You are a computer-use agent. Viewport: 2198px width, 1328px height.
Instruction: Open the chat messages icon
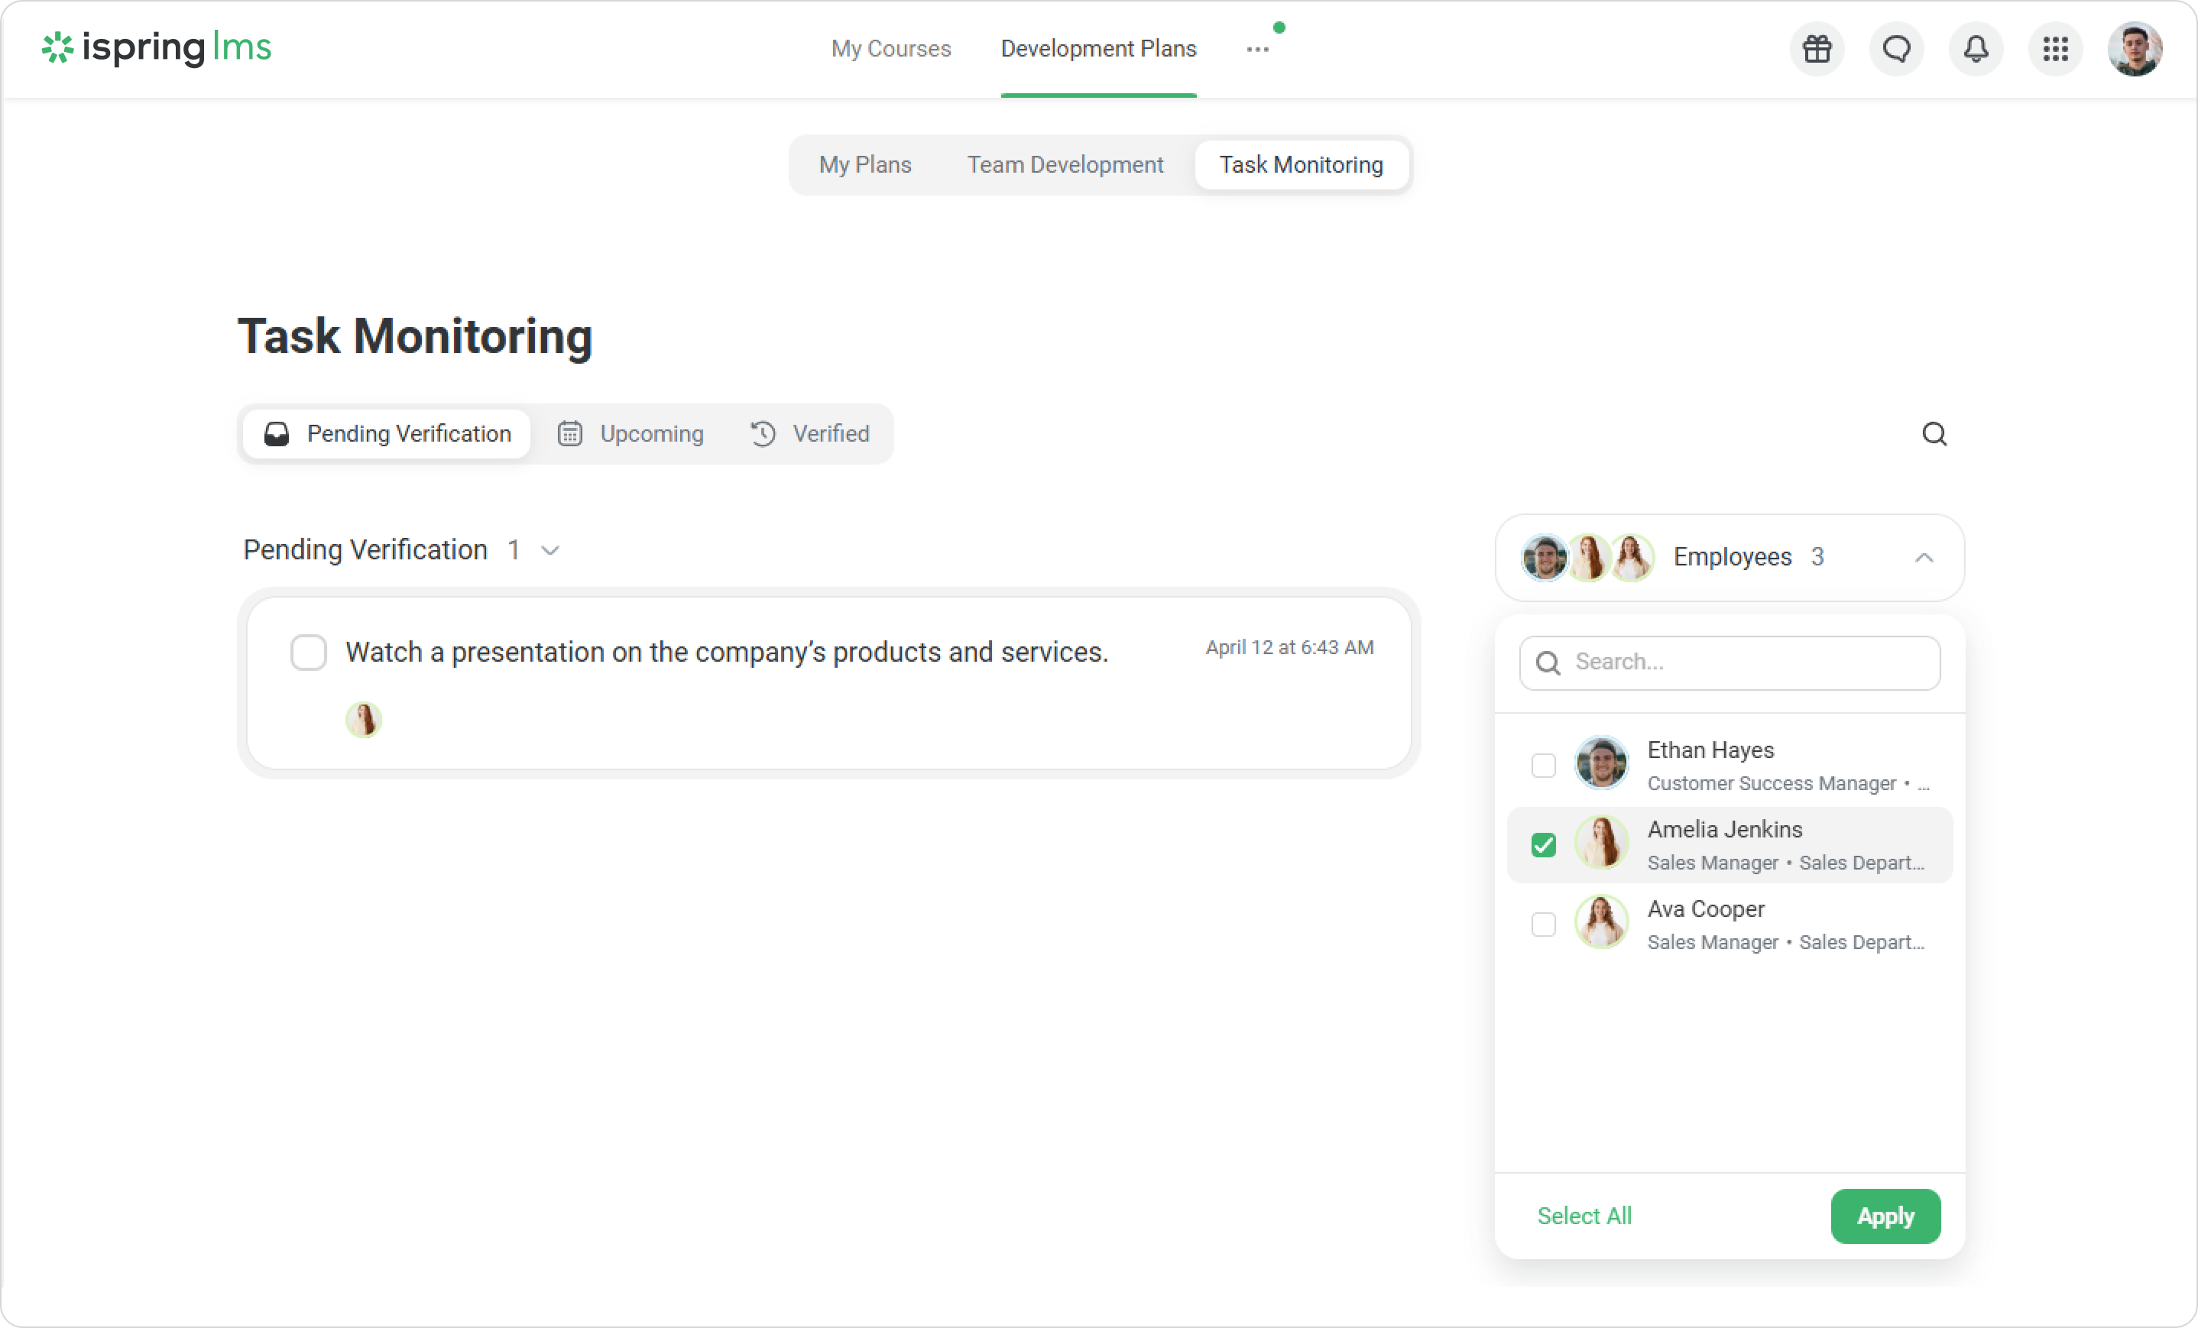pos(1895,49)
